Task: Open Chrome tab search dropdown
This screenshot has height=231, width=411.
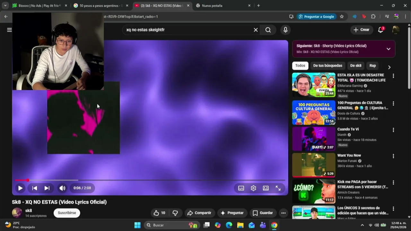Action: pyautogui.click(x=5, y=6)
